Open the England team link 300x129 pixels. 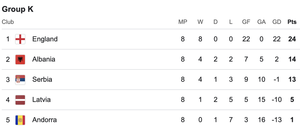[45, 39]
